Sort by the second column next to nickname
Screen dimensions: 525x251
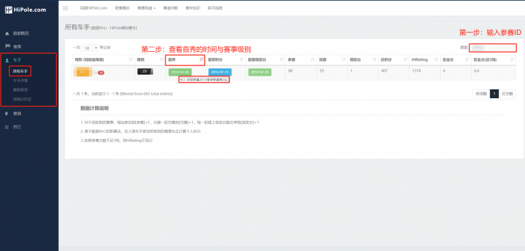click(x=150, y=59)
